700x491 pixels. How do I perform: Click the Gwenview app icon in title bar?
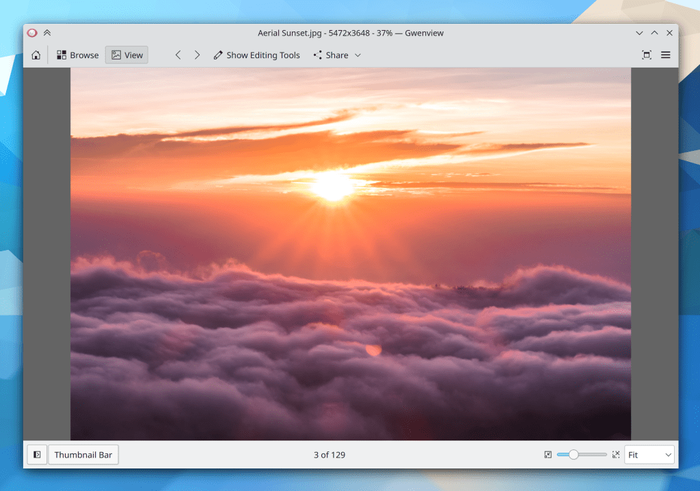(x=32, y=33)
